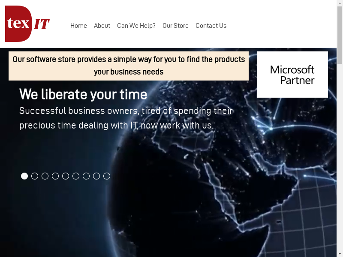Click the "We liberate your time" heading
The height and width of the screenshot is (257, 343).
[83, 94]
